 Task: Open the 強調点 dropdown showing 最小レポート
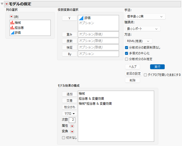coord(143,29)
